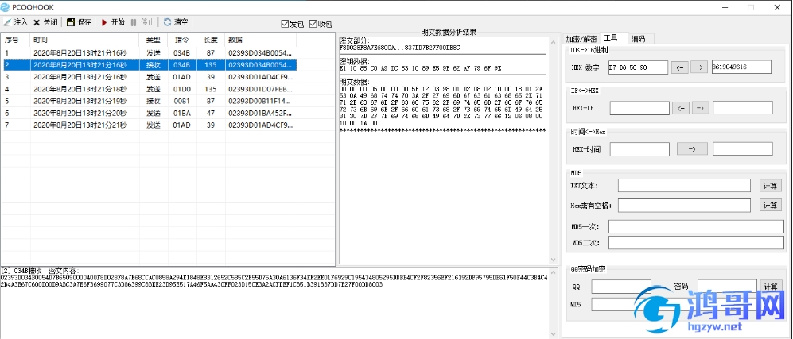Click scroll-down arrow of bottom ciphertext panel
The width and height of the screenshot is (793, 339).
tap(553, 334)
